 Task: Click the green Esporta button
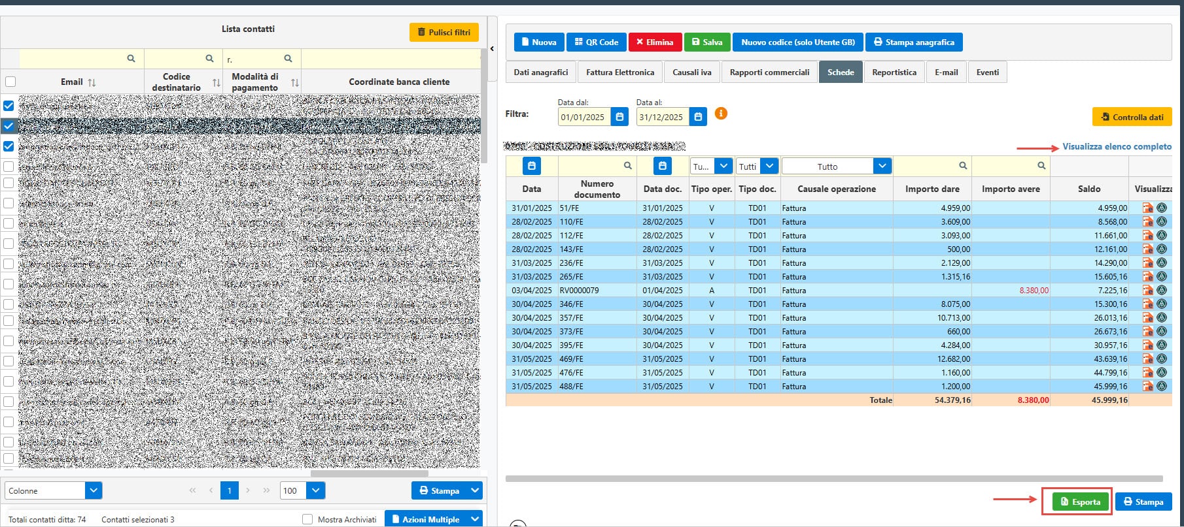click(1081, 502)
